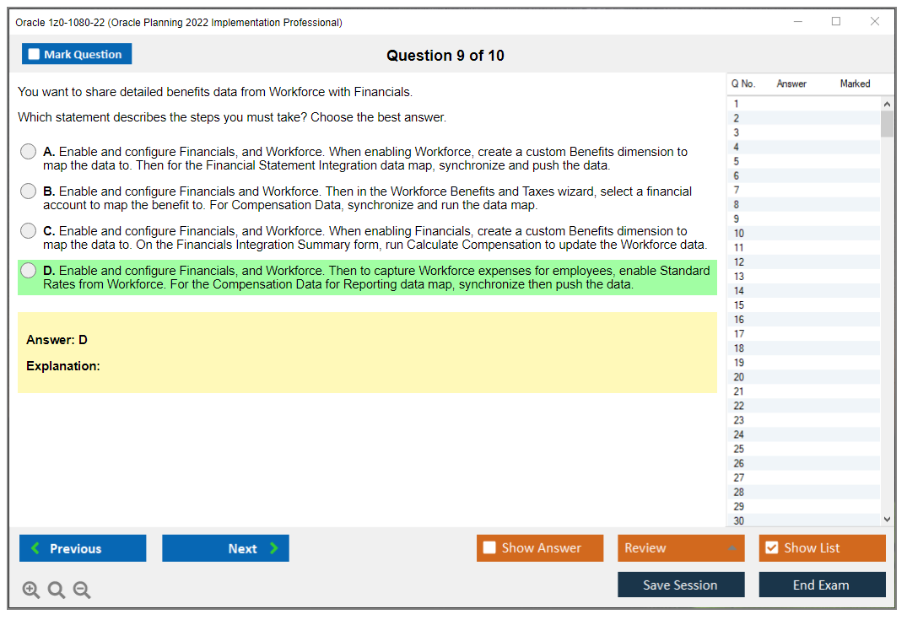This screenshot has height=620, width=907.
Task: Select the radio button for answer D
Action: click(28, 270)
